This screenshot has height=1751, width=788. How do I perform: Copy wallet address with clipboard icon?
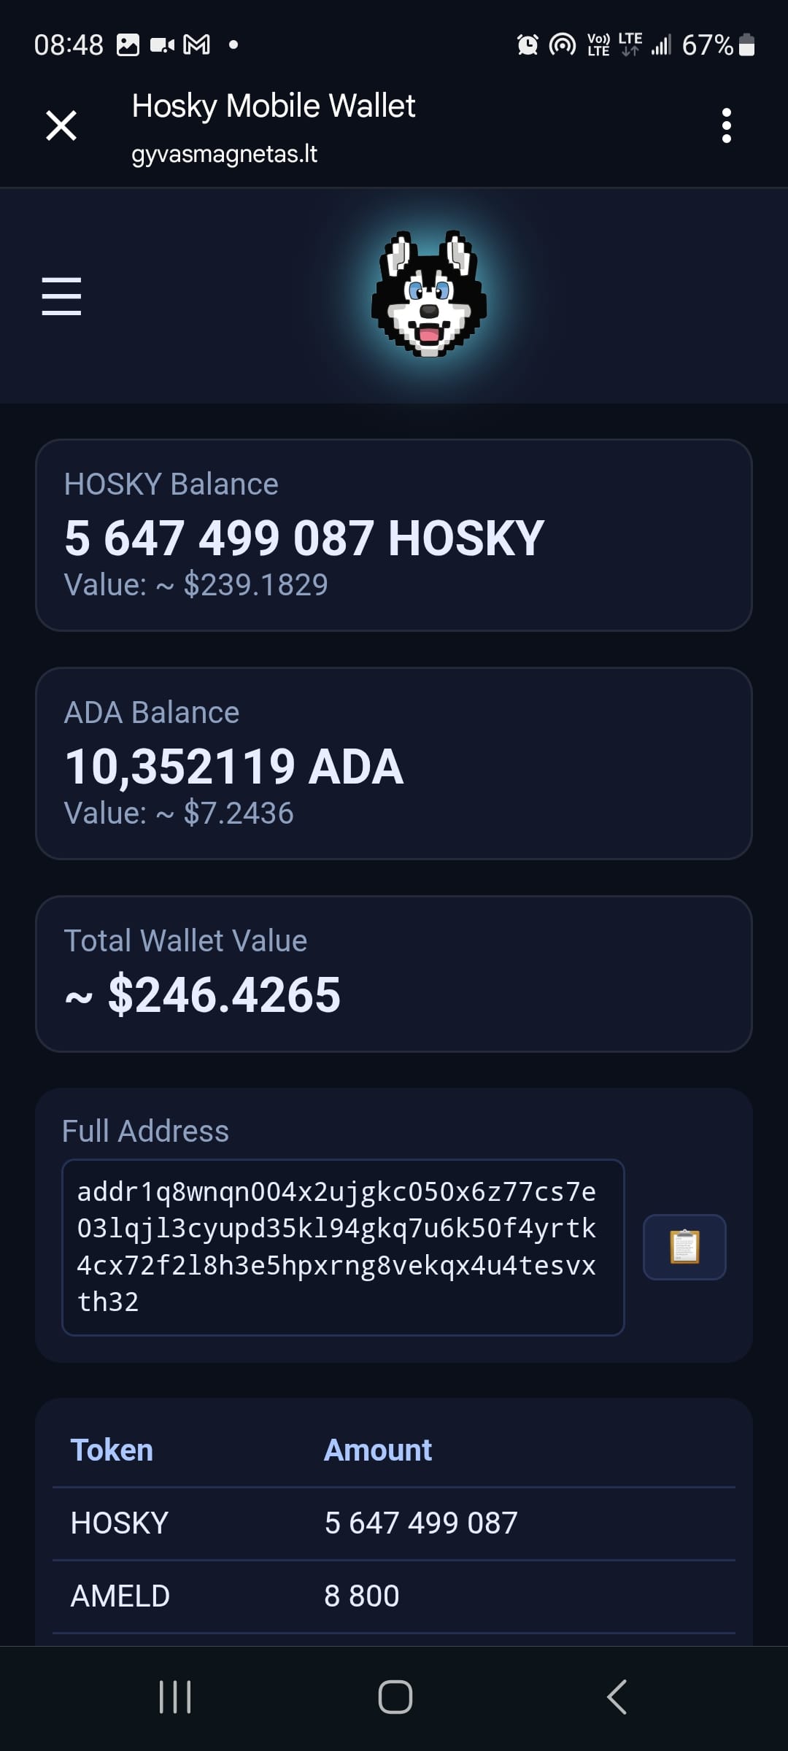coord(684,1246)
